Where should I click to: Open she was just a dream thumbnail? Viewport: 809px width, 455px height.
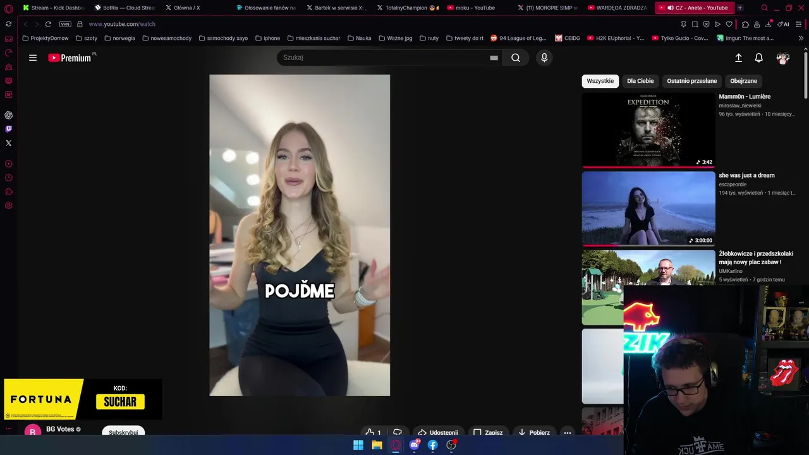[648, 209]
